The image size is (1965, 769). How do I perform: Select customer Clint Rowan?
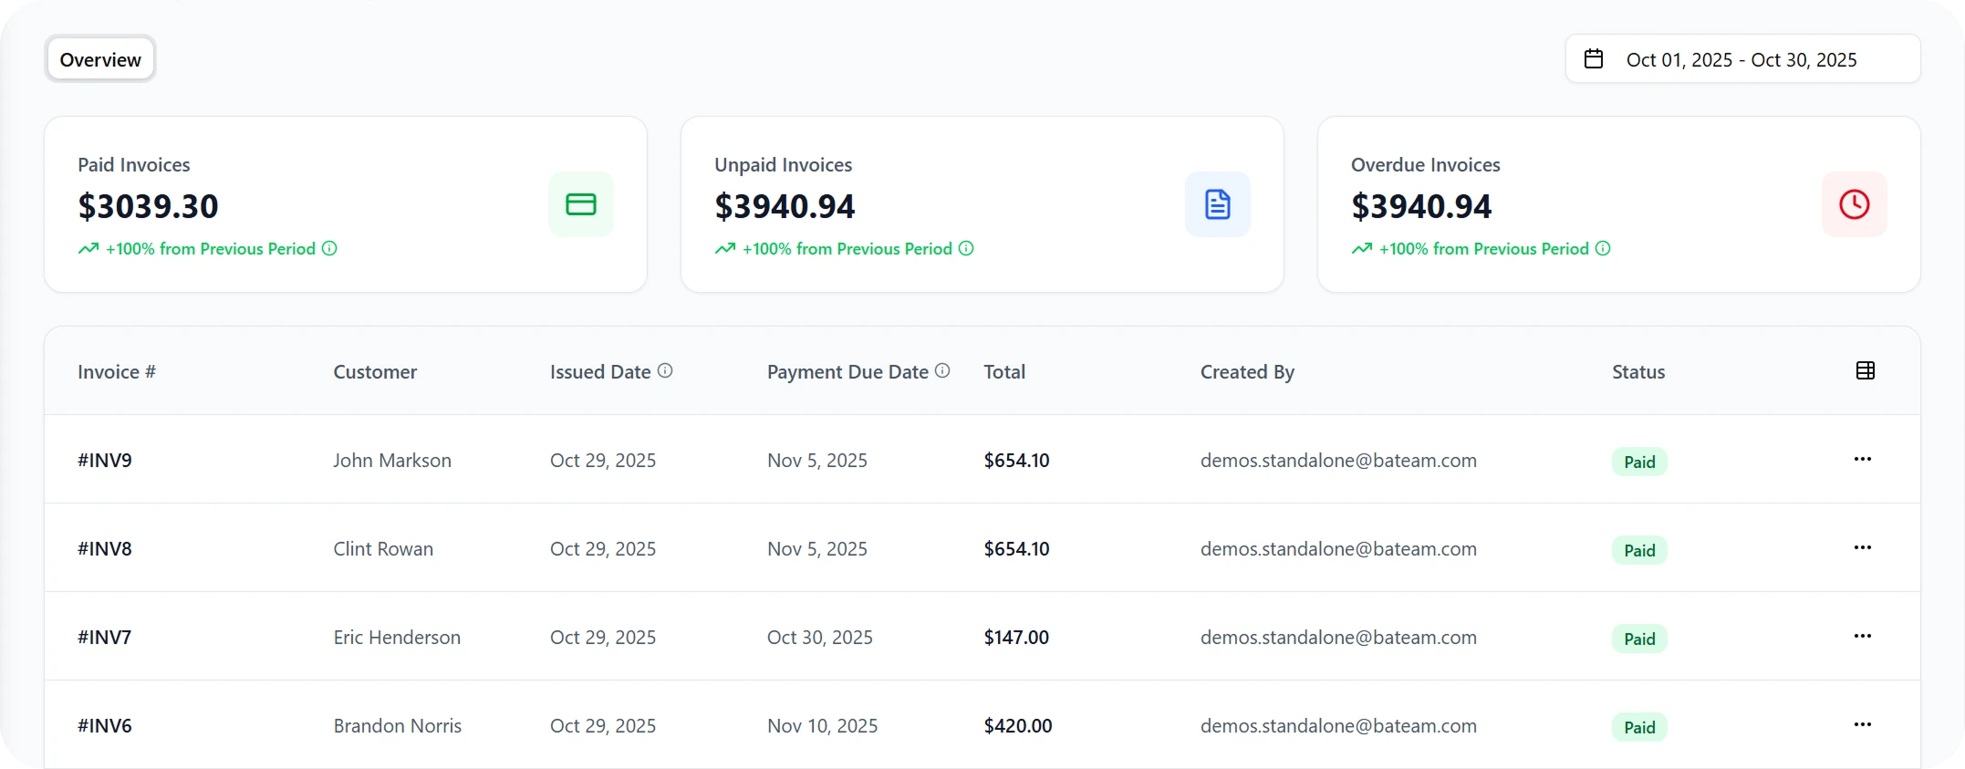pyautogui.click(x=383, y=549)
